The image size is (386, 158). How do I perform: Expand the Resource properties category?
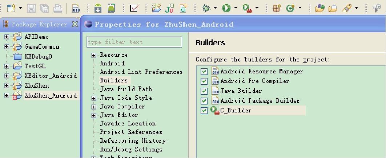click(x=93, y=55)
